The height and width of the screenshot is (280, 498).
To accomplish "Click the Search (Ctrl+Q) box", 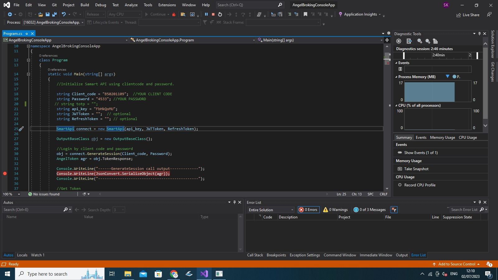I will point(250,5).
